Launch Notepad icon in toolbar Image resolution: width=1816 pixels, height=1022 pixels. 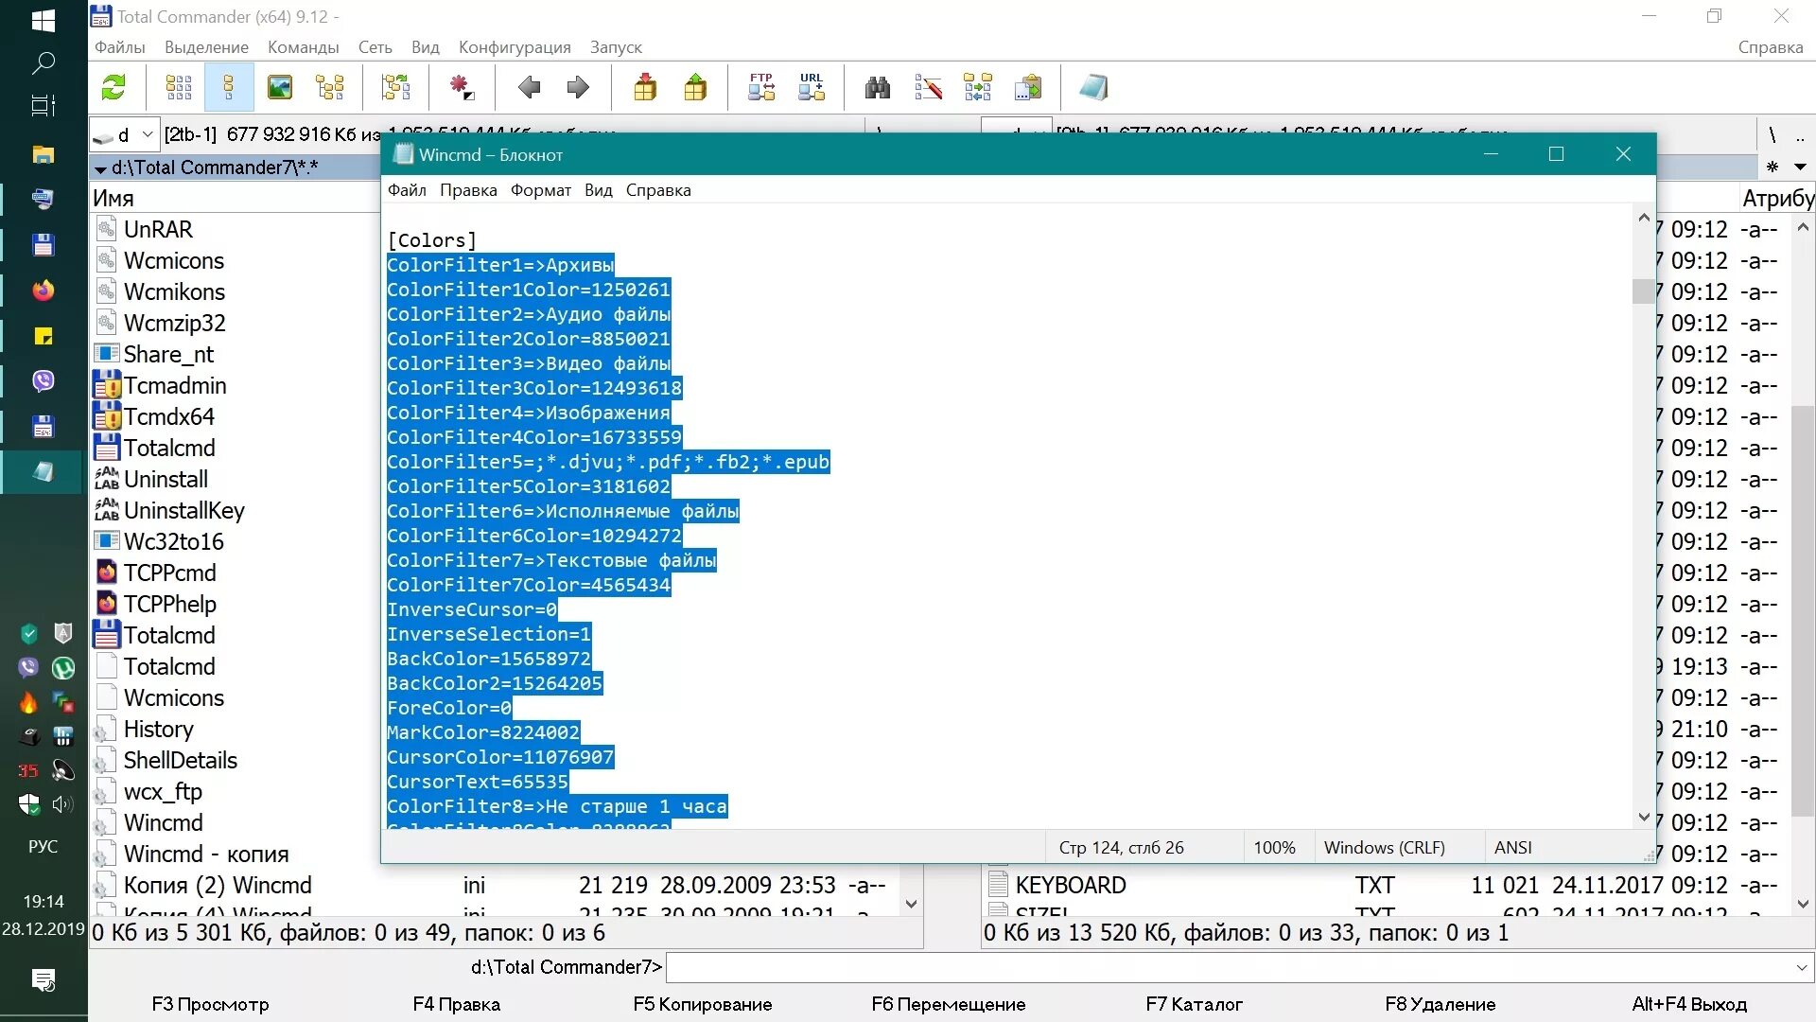(x=1092, y=88)
